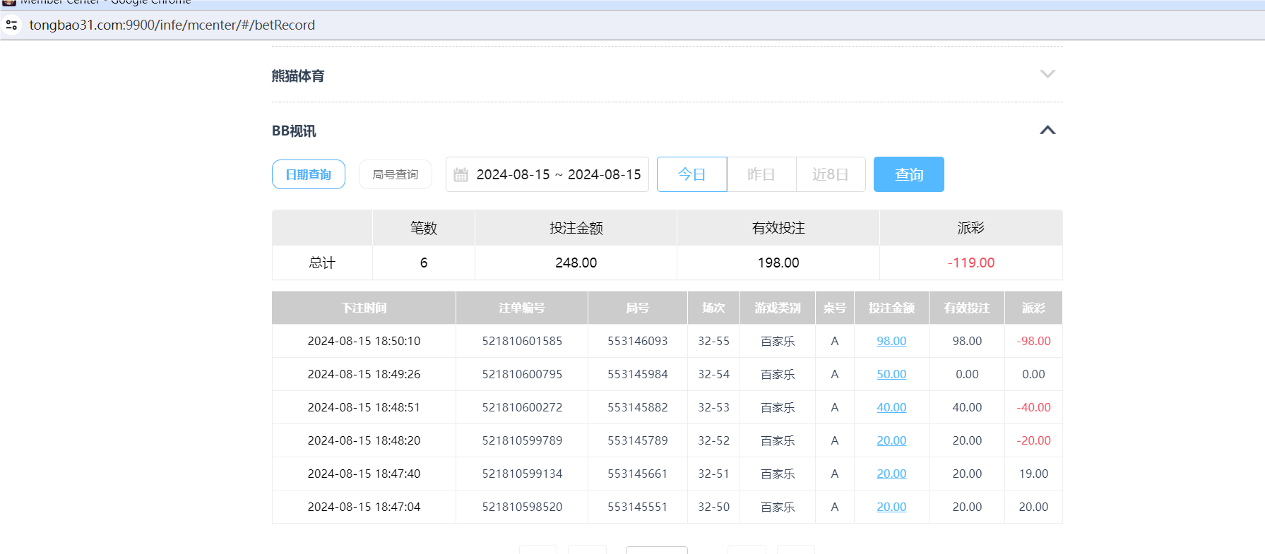
Task: Open 20.00 link for round 32-52
Action: tap(891, 440)
